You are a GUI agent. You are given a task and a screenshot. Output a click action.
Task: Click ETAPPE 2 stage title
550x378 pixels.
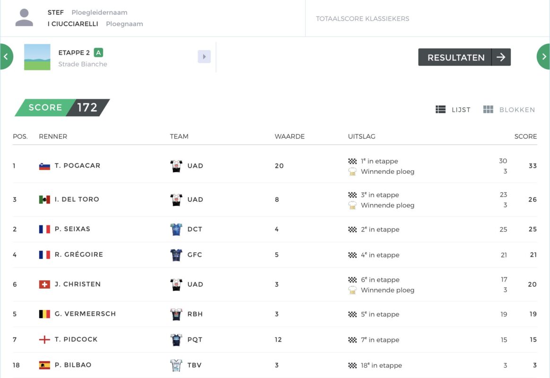point(74,52)
